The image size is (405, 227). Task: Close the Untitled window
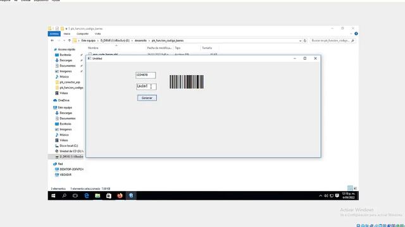click(315, 59)
